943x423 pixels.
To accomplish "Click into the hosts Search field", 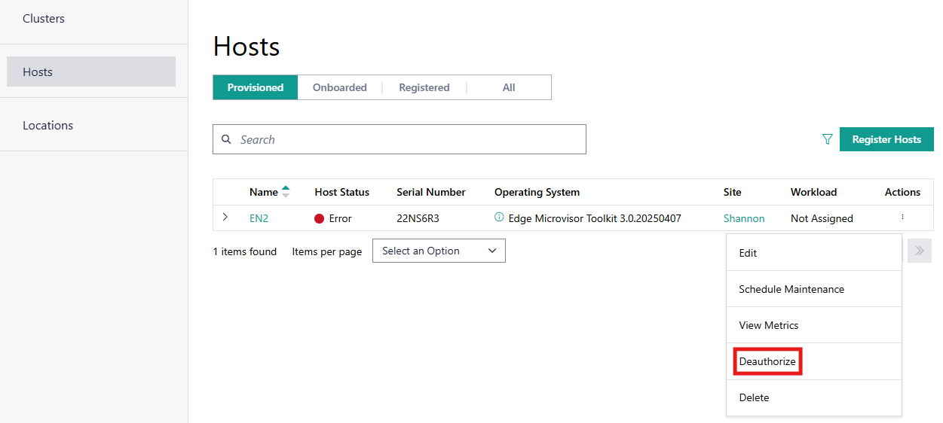I will click(407, 139).
